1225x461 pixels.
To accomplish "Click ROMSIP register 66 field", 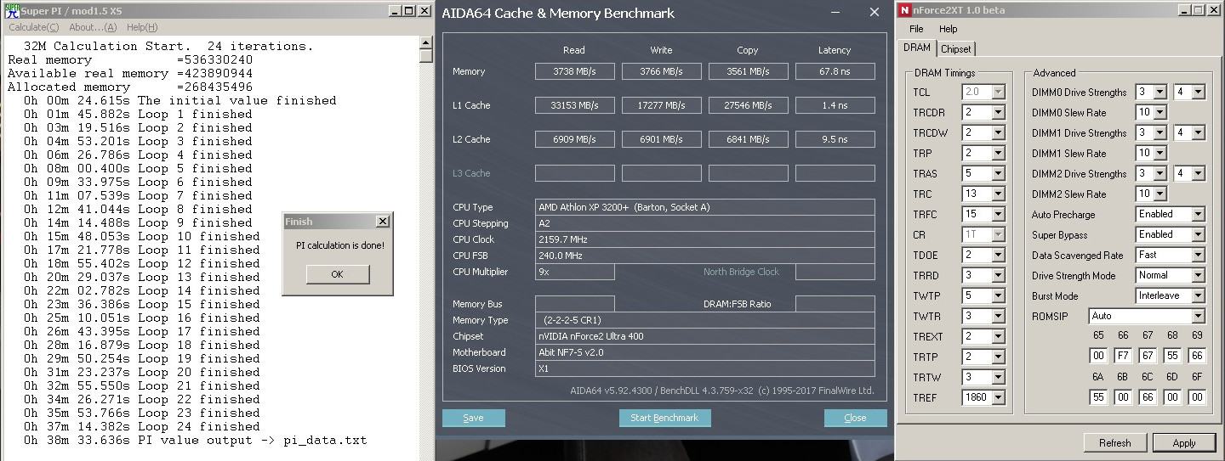I will coord(1123,356).
